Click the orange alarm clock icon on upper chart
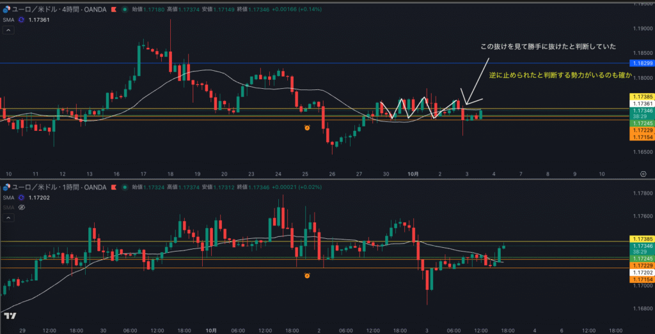Viewport: 655px width, 334px height. click(307, 128)
